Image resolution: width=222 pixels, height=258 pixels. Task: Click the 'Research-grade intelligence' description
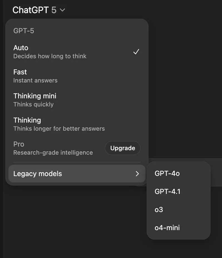[x=53, y=153]
